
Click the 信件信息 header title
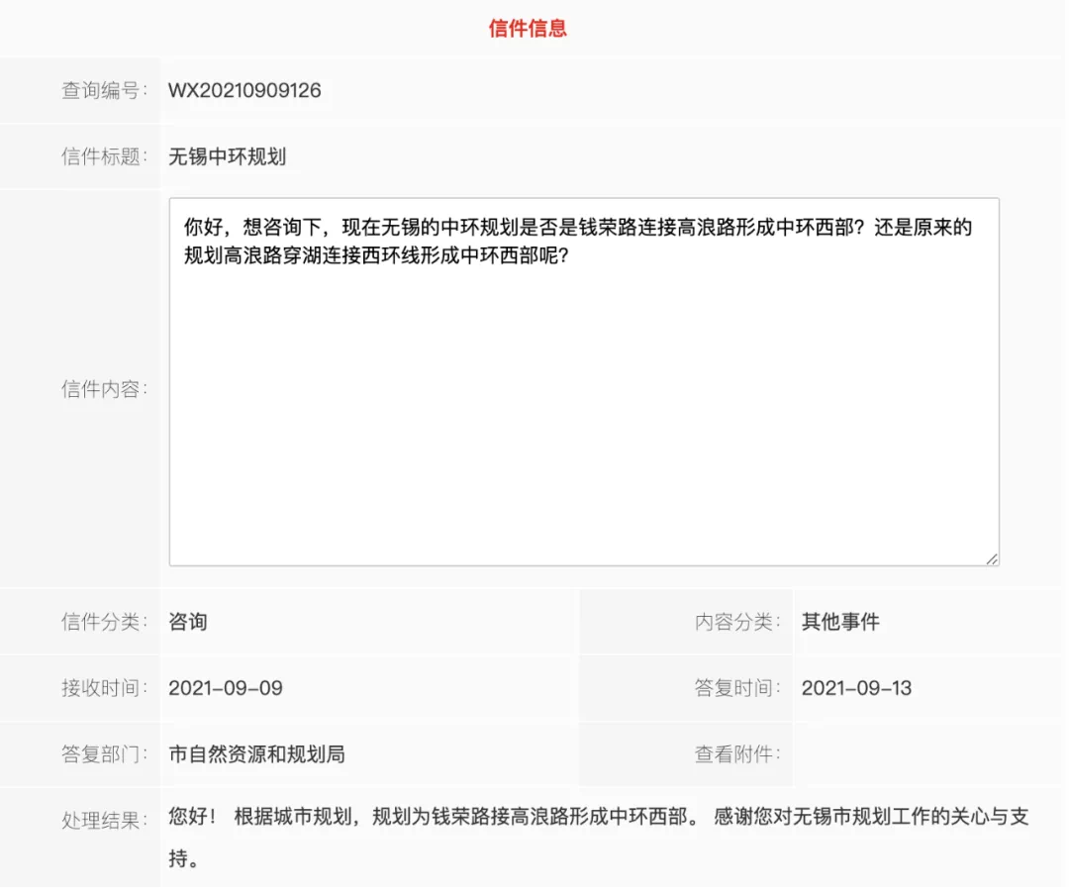click(x=528, y=28)
